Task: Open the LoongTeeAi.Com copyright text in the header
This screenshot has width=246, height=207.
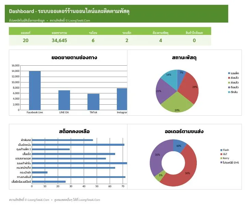Action: pos(70,21)
